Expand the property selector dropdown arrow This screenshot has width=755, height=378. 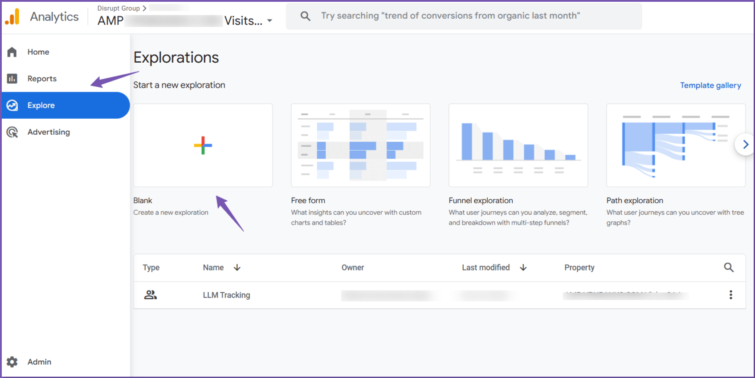[269, 21]
